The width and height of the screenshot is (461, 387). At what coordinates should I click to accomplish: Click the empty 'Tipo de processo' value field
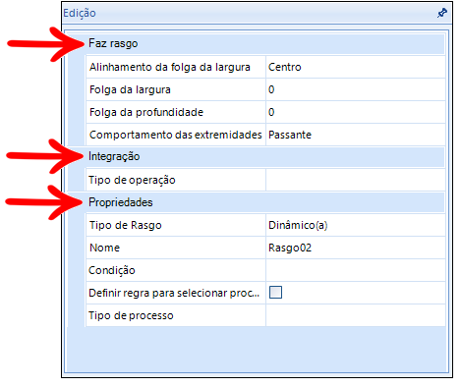(356, 315)
